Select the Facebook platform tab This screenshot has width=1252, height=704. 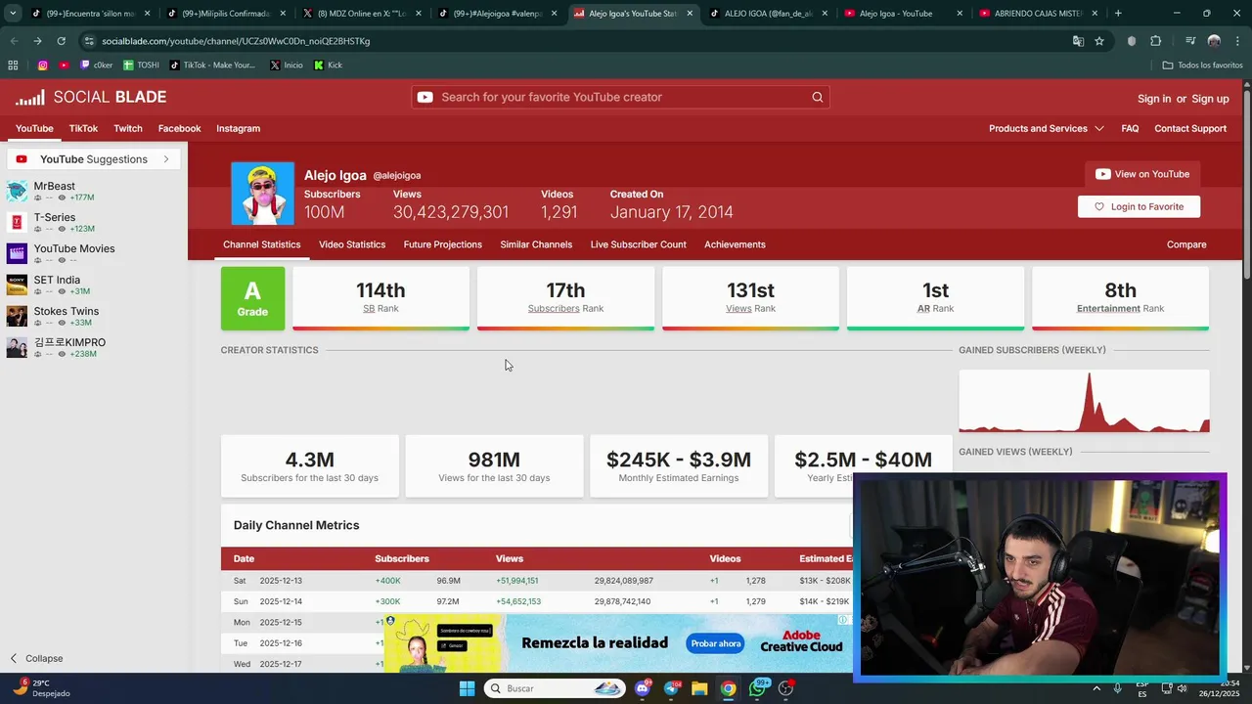pyautogui.click(x=179, y=128)
